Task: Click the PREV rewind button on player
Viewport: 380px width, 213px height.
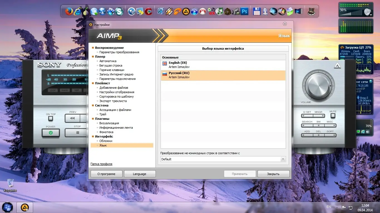Action: [72, 118]
